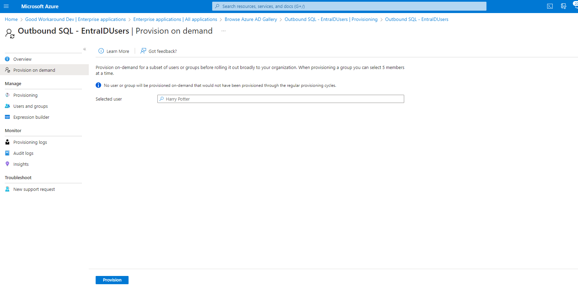This screenshot has width=578, height=289.
Task: Click New support request
Action: 34,189
